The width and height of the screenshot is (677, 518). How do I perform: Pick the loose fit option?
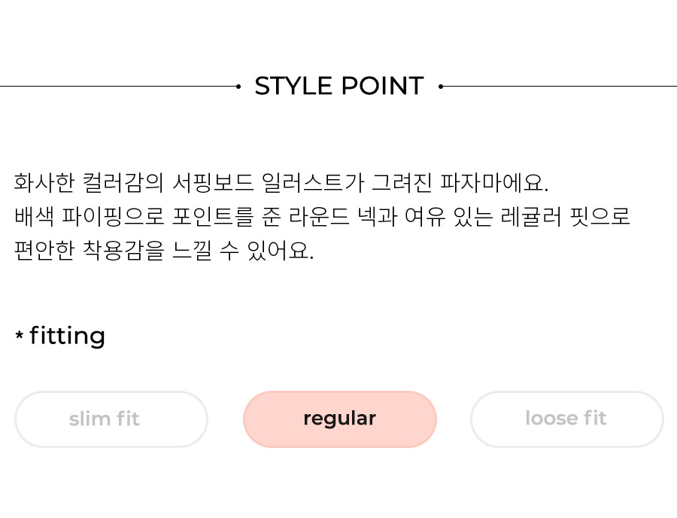coord(567,419)
